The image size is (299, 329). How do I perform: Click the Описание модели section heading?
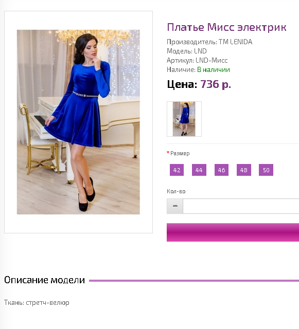44,280
